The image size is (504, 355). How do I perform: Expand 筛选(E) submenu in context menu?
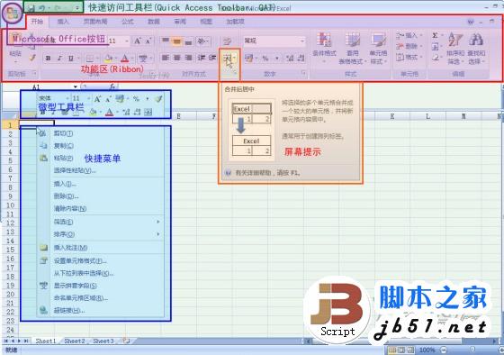coord(100,222)
